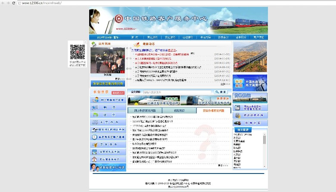The width and height of the screenshot is (336, 192).
Task: Click the 购票 ticket purchase icon
Action: (x=95, y=107)
